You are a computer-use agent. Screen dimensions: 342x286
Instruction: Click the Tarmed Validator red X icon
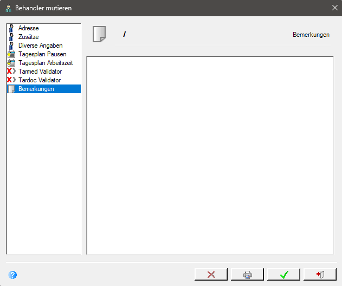tap(11, 71)
